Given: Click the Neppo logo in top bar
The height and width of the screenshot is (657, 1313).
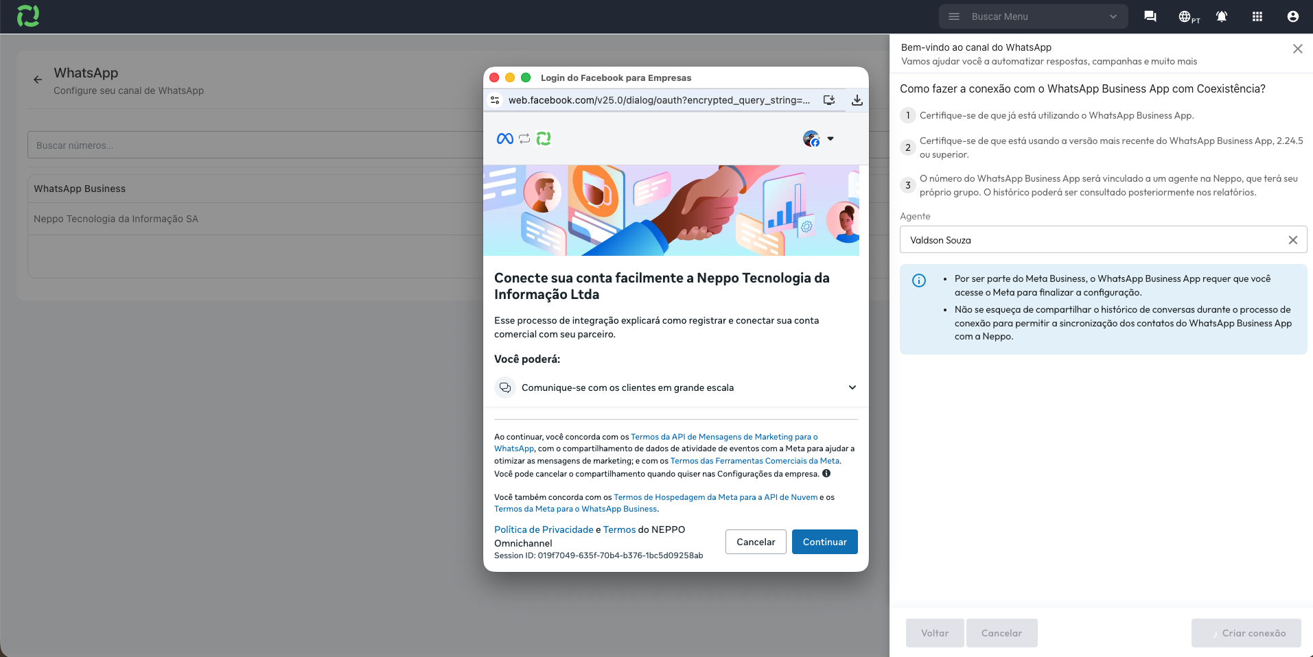Looking at the screenshot, I should coord(28,16).
